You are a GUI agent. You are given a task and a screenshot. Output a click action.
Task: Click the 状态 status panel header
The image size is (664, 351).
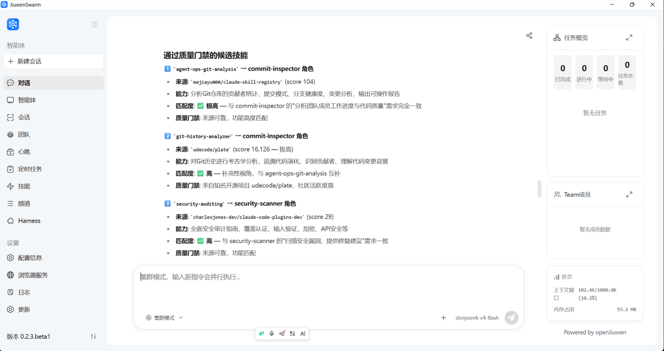[563, 277]
